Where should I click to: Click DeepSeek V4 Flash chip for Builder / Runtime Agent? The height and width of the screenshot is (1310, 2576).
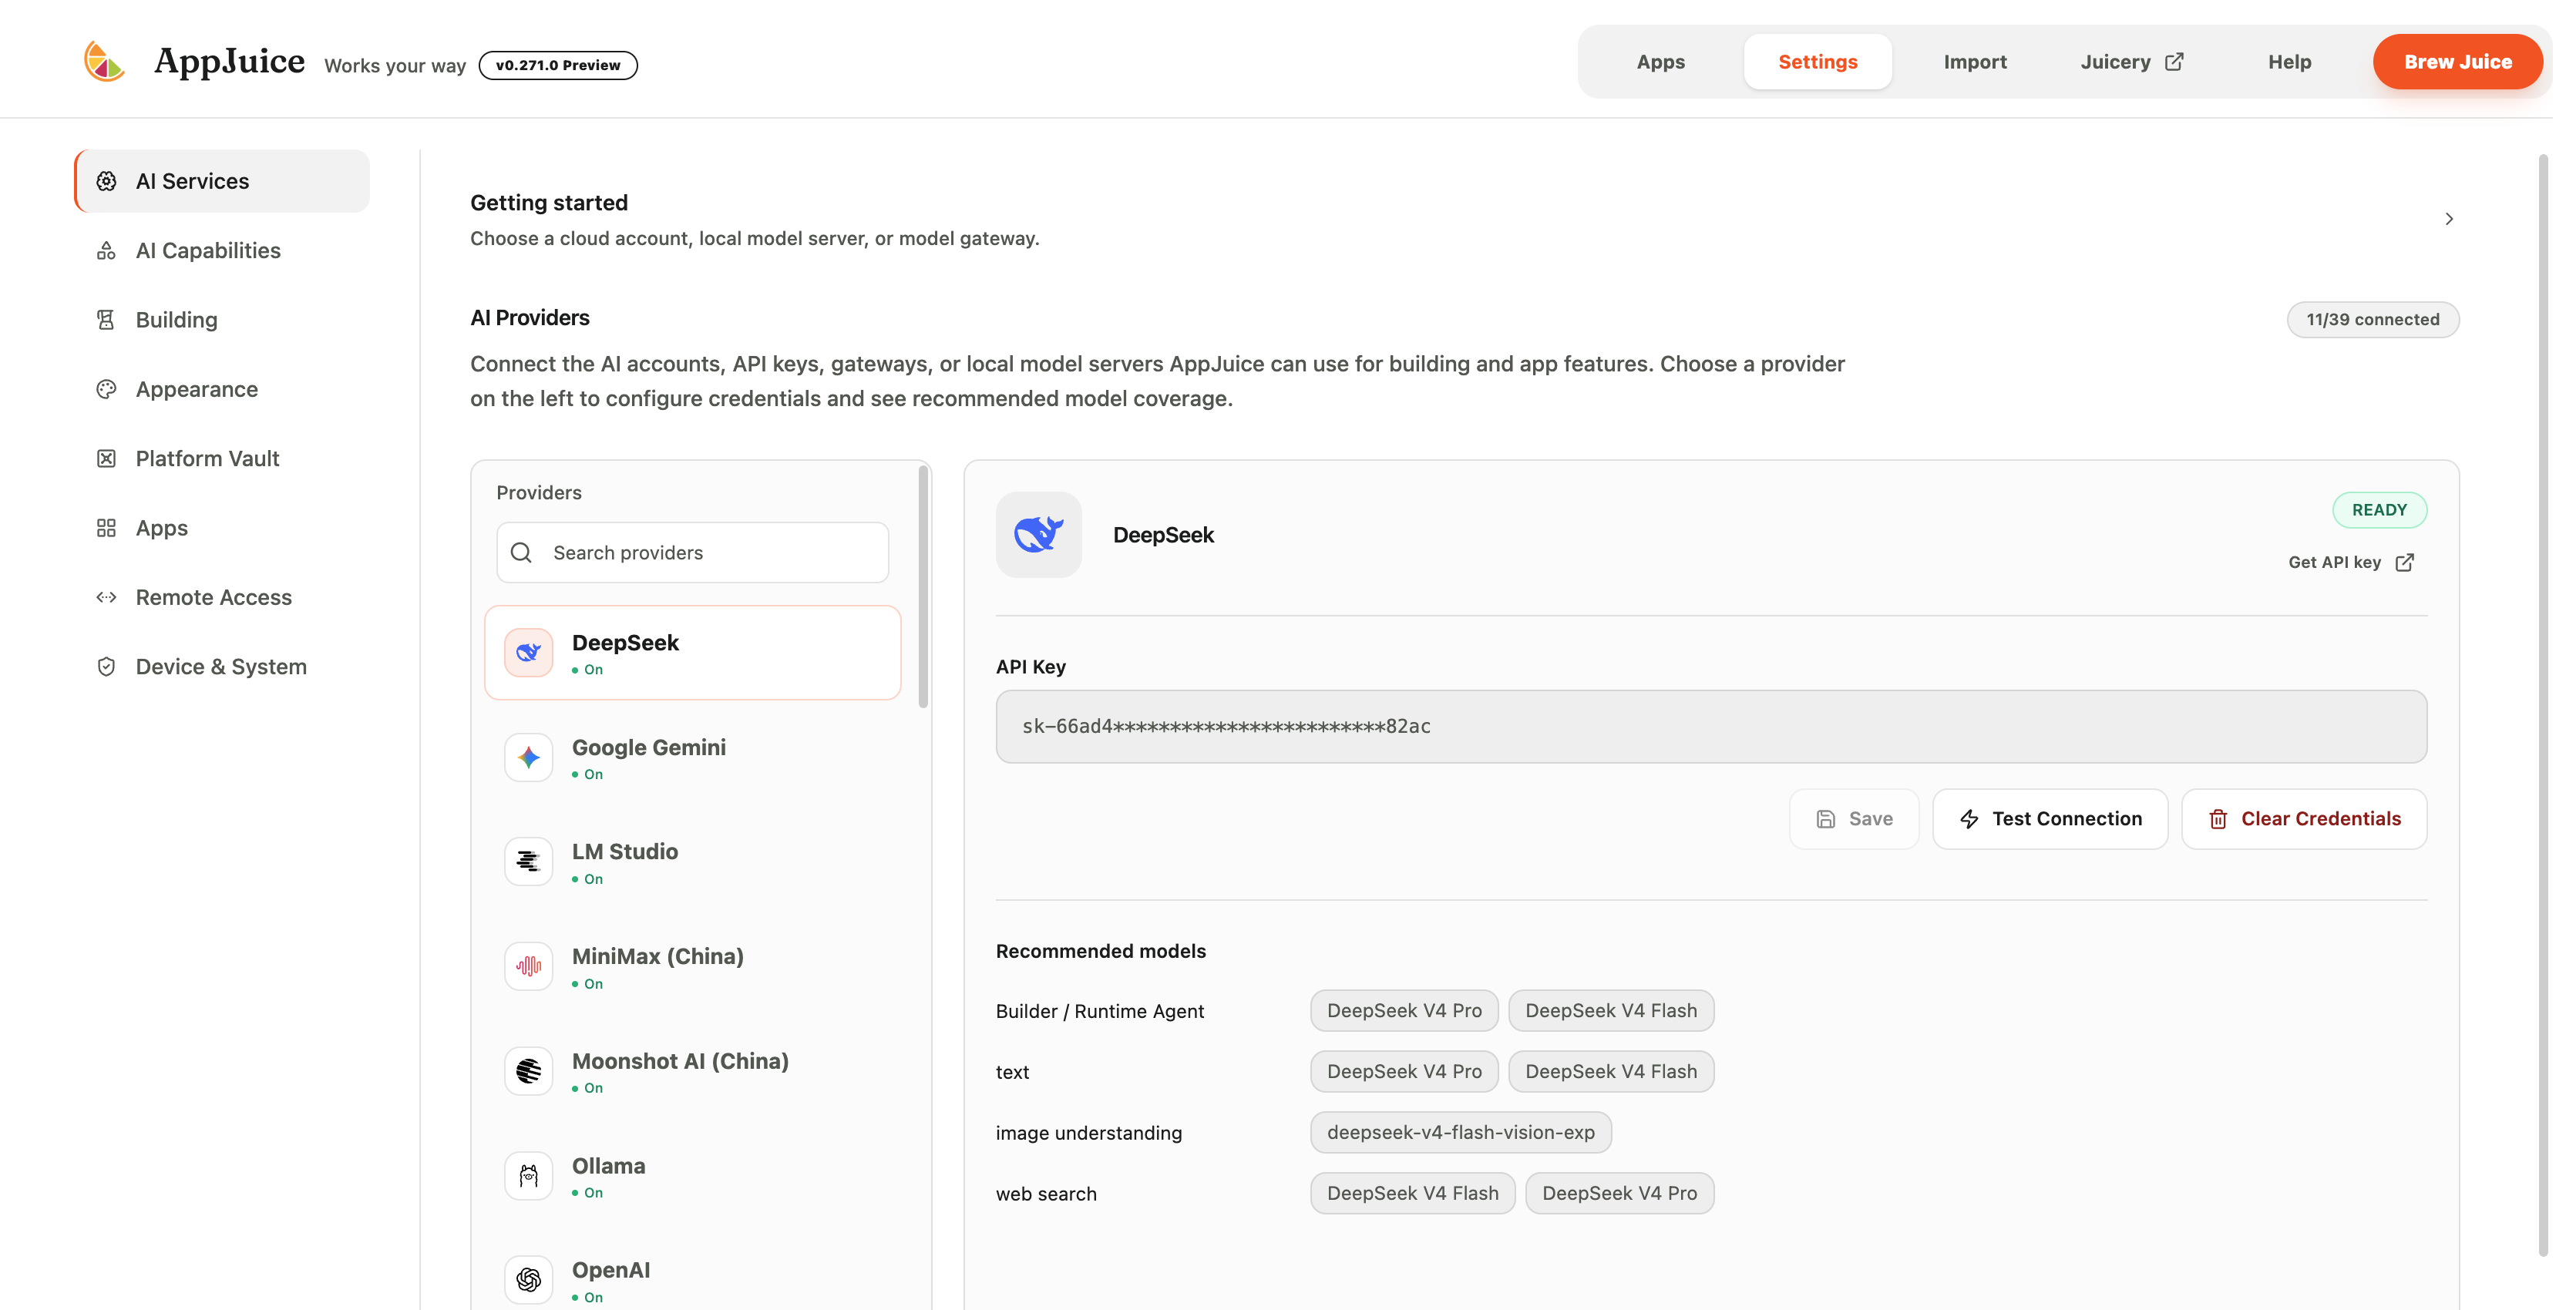[1610, 1010]
